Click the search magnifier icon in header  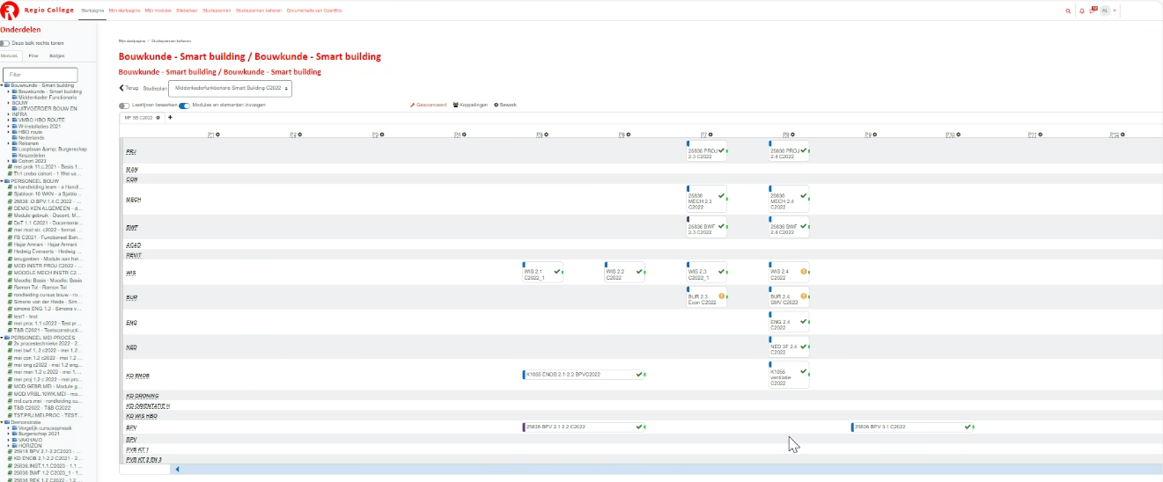(1069, 11)
